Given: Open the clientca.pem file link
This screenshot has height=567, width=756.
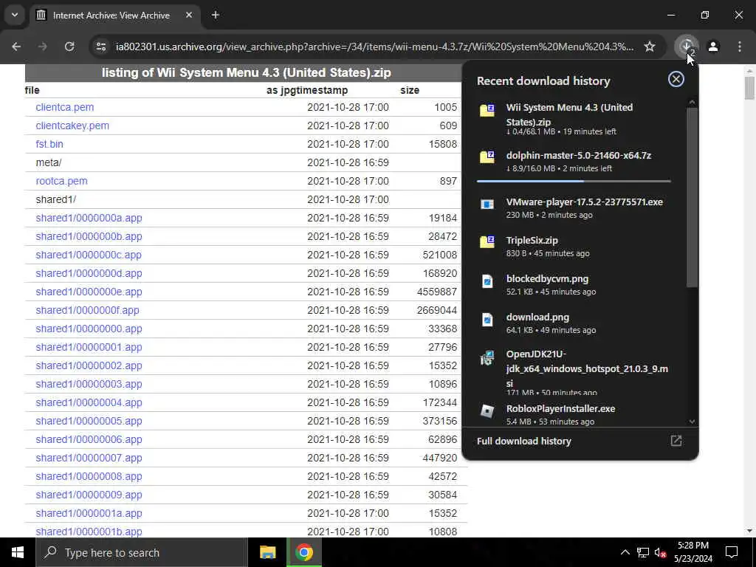Looking at the screenshot, I should [65, 107].
